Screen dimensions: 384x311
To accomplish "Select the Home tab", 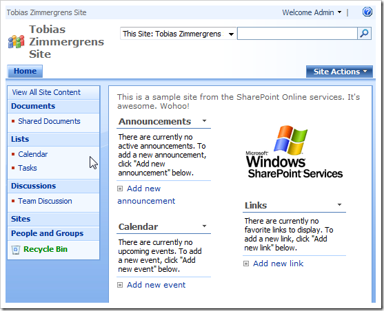I will tap(25, 71).
